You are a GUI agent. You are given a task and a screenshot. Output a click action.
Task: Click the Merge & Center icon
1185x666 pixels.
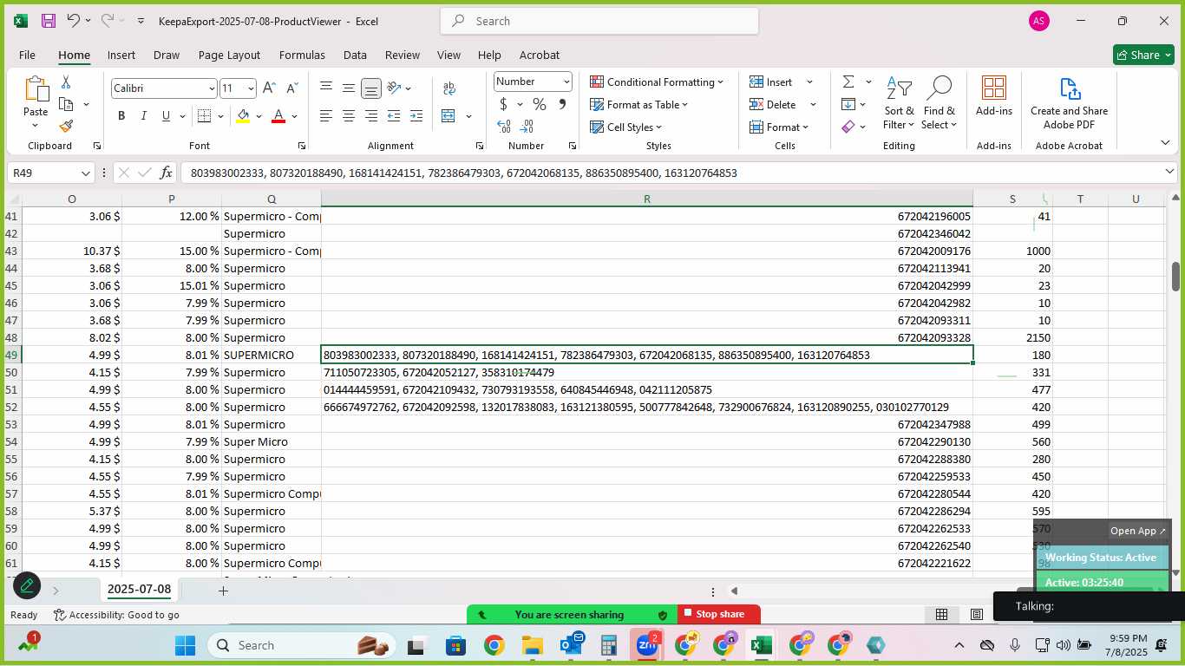click(x=448, y=116)
